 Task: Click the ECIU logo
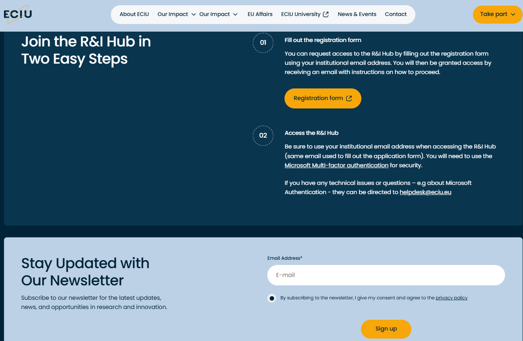(x=18, y=14)
